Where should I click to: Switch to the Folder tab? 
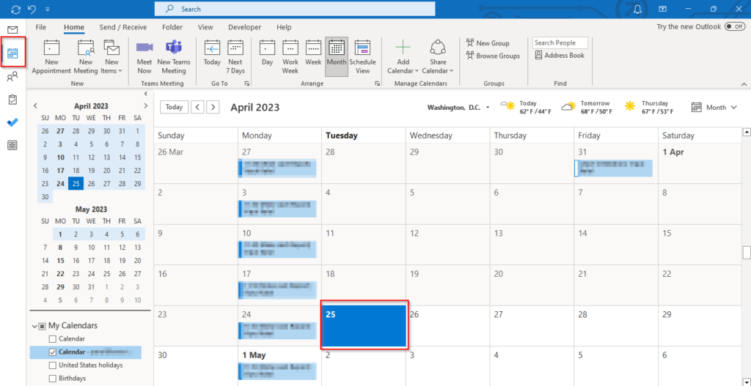click(x=172, y=27)
